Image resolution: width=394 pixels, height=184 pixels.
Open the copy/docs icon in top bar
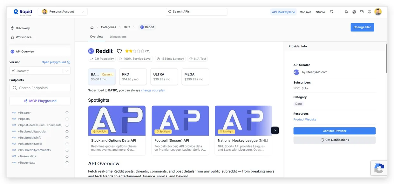pos(354,12)
